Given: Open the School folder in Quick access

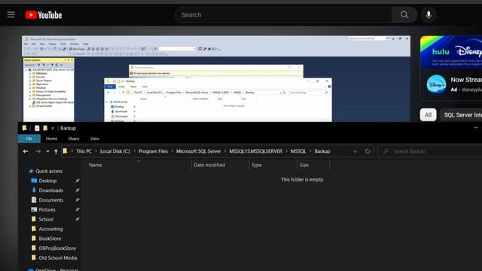Looking at the screenshot, I should click(x=45, y=219).
